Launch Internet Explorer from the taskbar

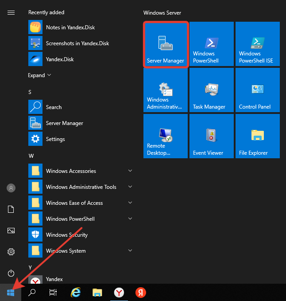coord(76,293)
